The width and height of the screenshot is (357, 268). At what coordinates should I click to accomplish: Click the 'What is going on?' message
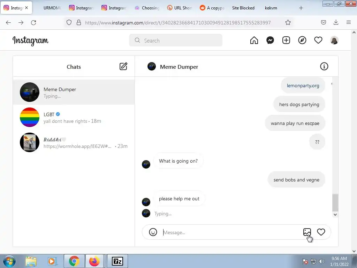point(178,161)
